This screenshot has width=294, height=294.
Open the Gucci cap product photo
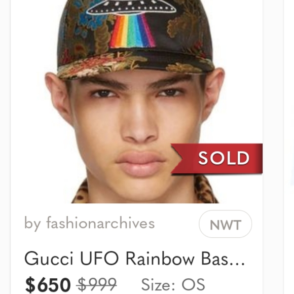tap(136, 101)
